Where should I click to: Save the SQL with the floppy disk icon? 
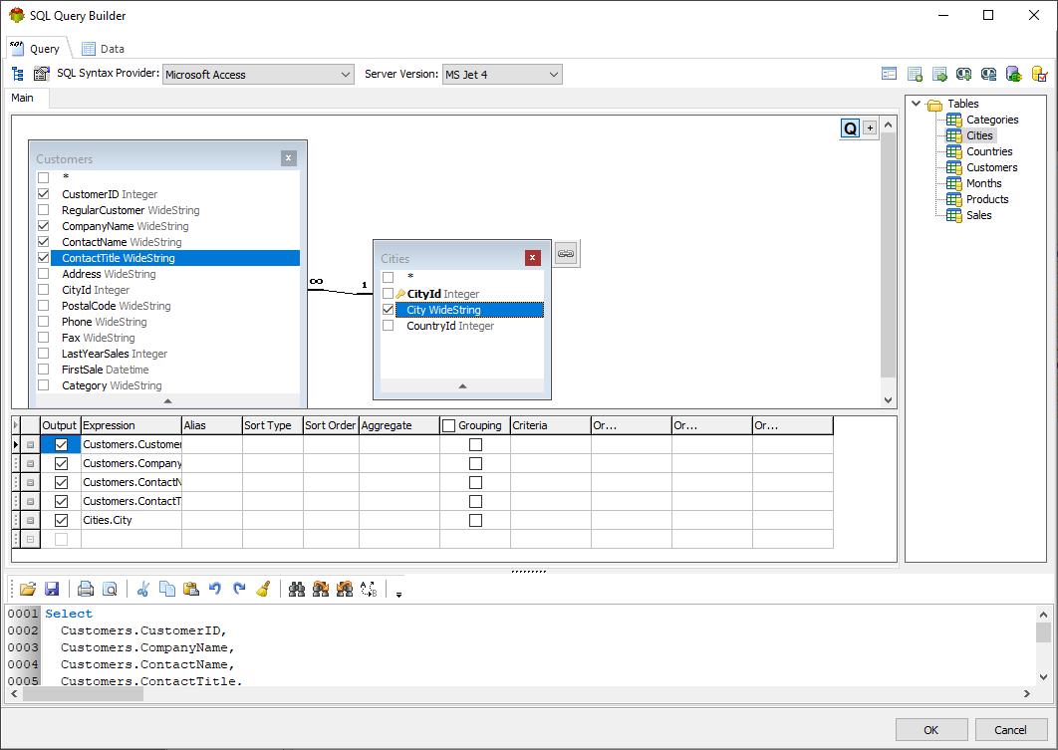(52, 589)
